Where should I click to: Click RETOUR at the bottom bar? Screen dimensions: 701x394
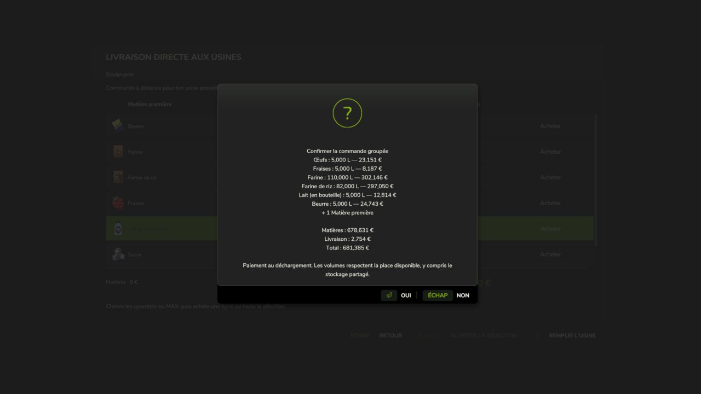tap(390, 335)
